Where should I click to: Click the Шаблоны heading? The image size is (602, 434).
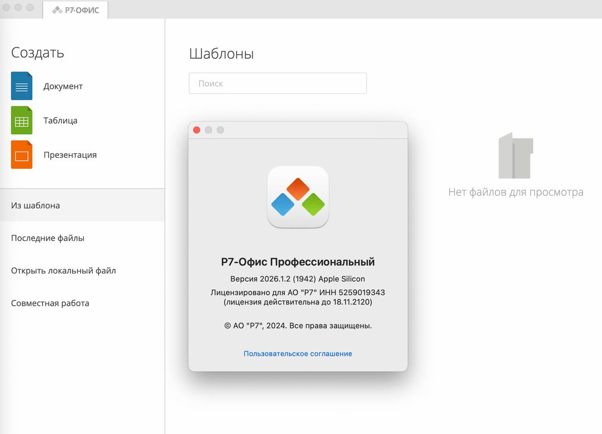pos(221,54)
